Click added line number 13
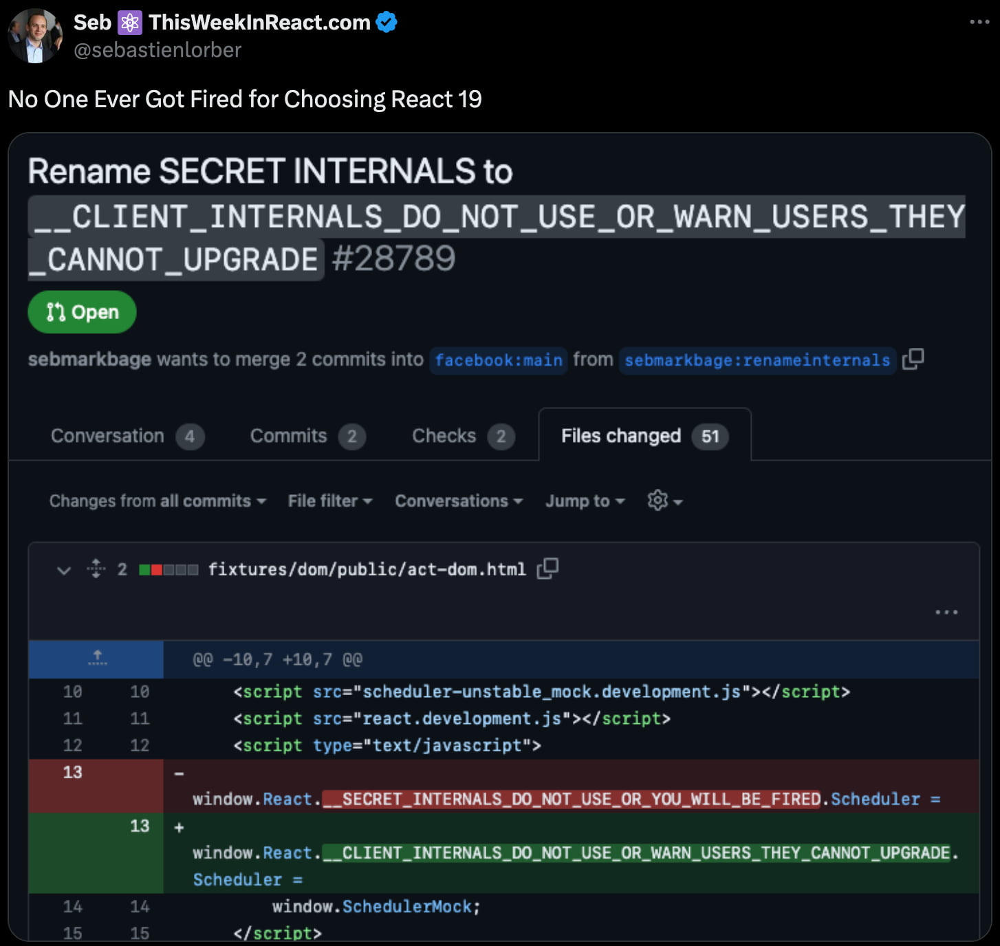The image size is (1000, 946). pos(140,826)
